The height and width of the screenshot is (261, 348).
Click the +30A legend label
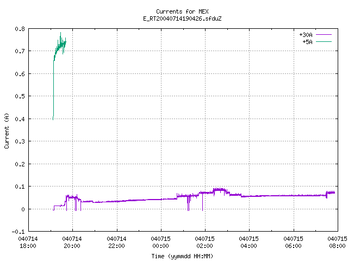click(306, 35)
